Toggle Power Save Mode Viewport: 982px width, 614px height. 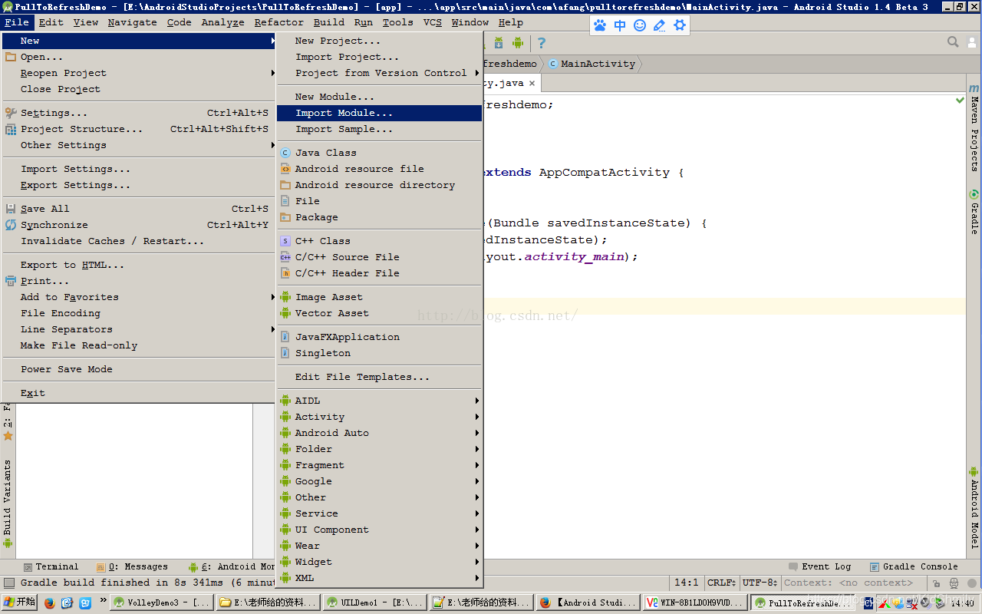tap(139, 369)
